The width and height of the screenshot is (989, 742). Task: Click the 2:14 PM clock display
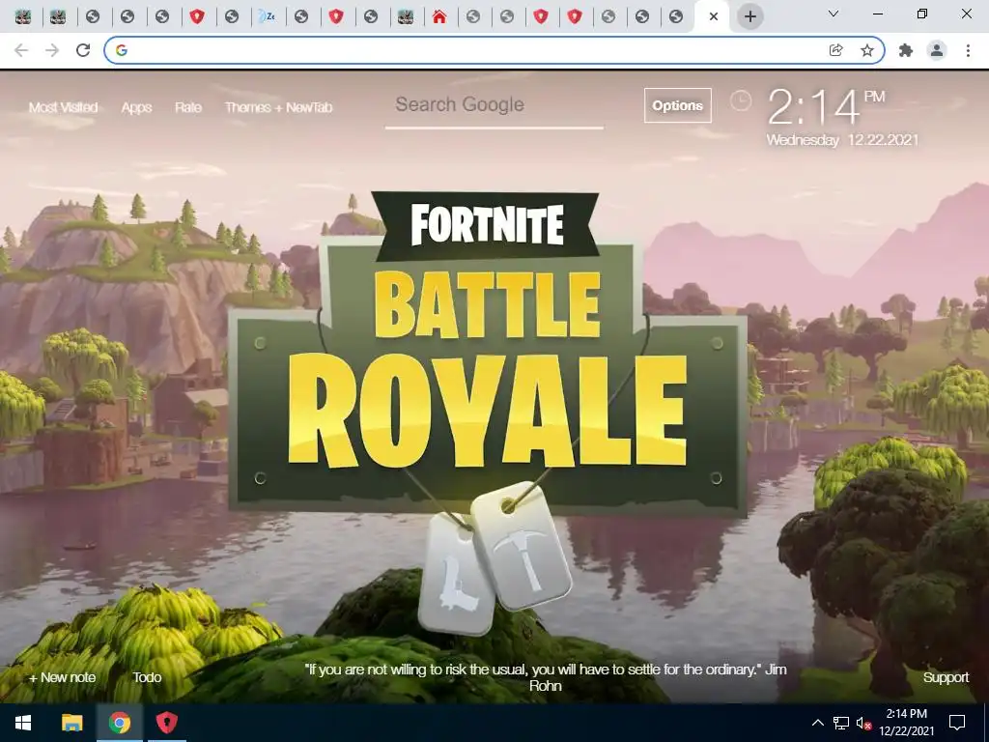coord(827,107)
